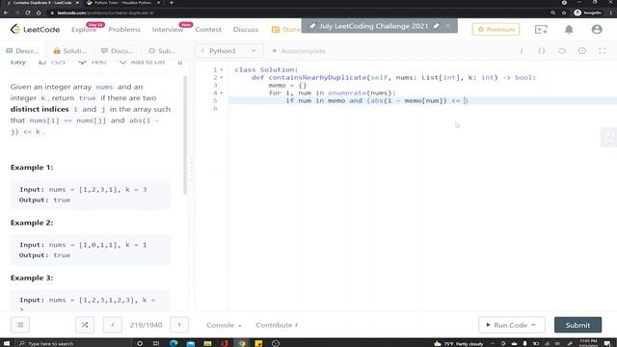The height and width of the screenshot is (347, 617).
Task: Switch to the Submissions tab
Action: [162, 51]
